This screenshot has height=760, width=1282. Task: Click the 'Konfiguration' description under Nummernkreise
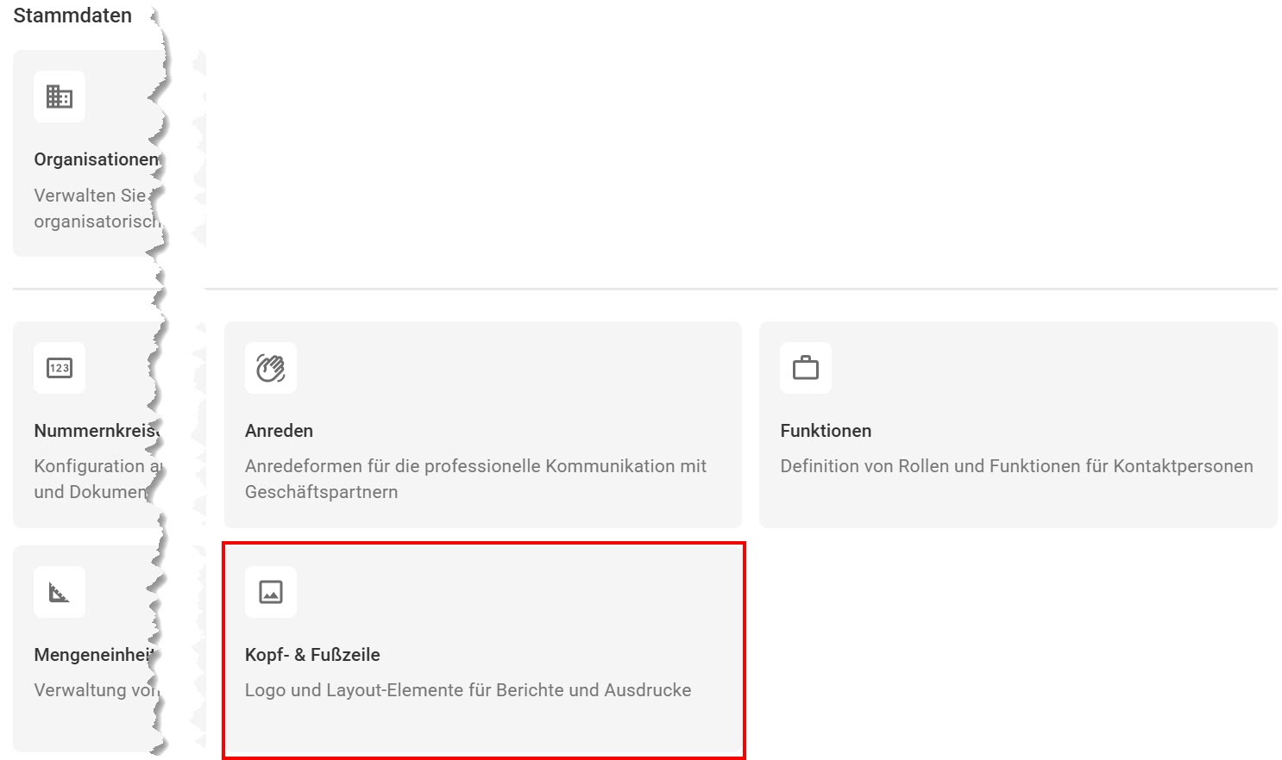tap(93, 478)
